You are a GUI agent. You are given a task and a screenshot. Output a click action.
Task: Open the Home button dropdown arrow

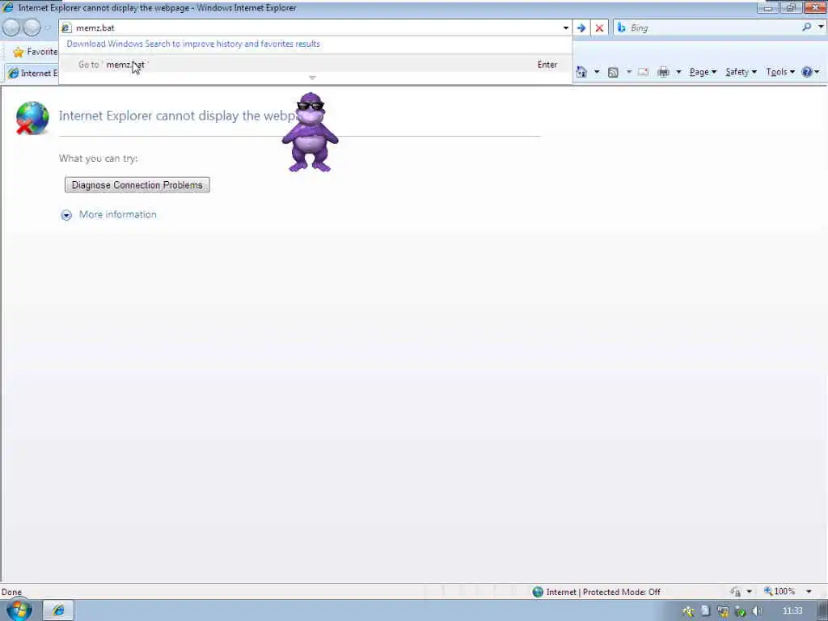[x=597, y=72]
